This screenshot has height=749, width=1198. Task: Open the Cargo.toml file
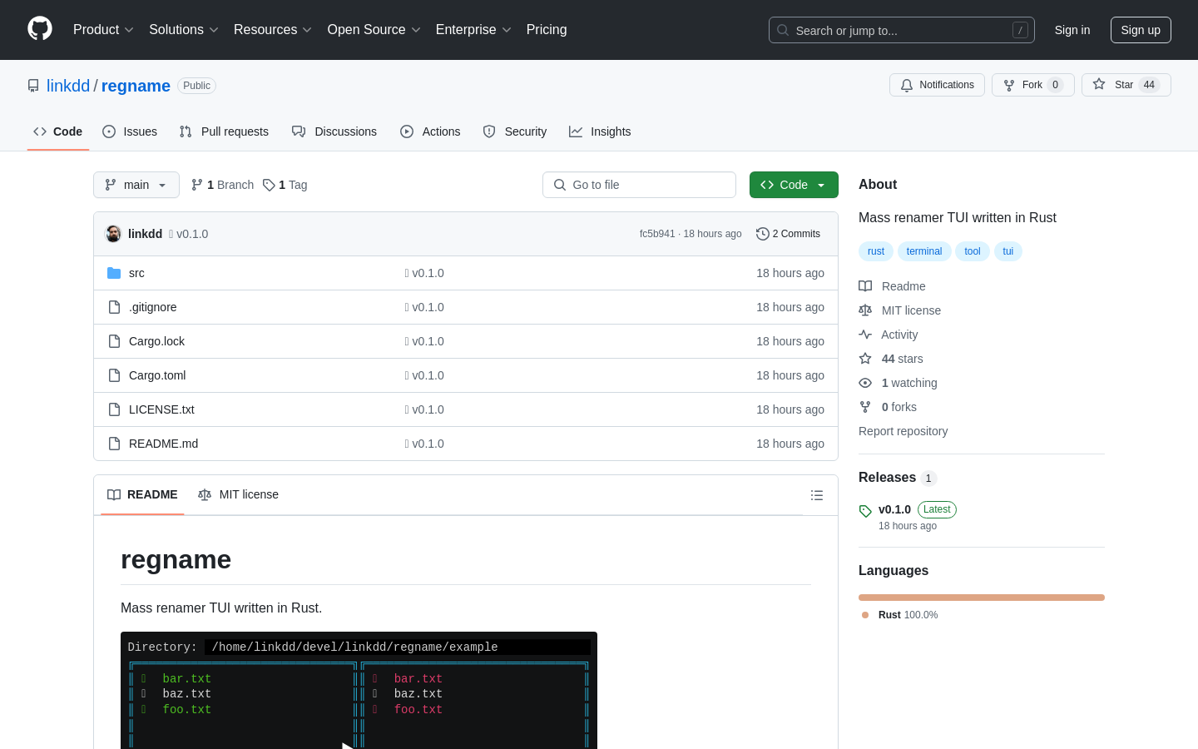point(157,375)
